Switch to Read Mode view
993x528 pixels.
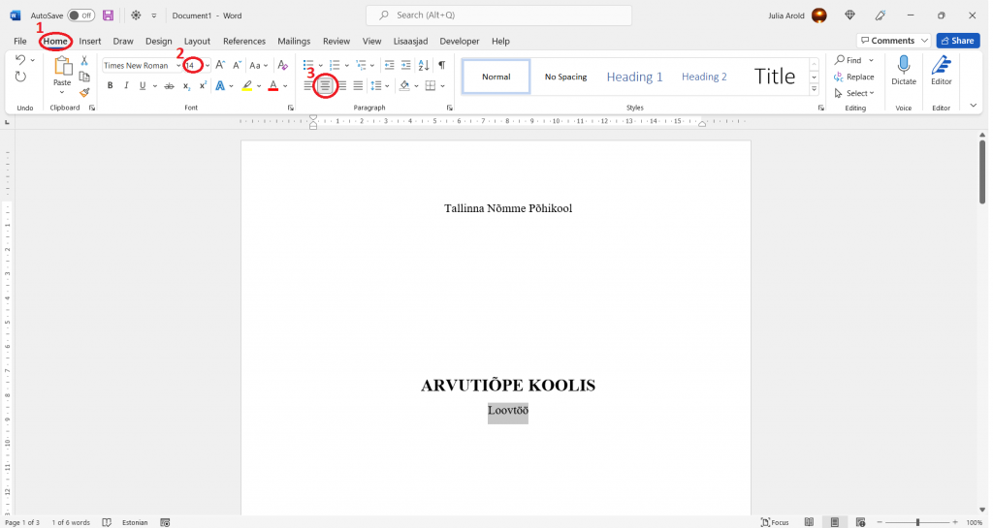809,522
